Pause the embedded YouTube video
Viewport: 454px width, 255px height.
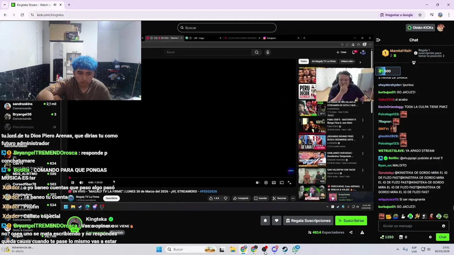tap(73, 182)
